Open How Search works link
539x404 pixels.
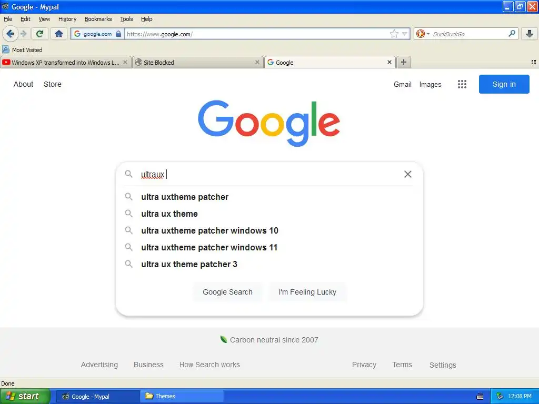pos(209,365)
